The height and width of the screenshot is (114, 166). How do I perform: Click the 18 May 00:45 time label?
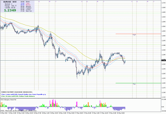121,113
